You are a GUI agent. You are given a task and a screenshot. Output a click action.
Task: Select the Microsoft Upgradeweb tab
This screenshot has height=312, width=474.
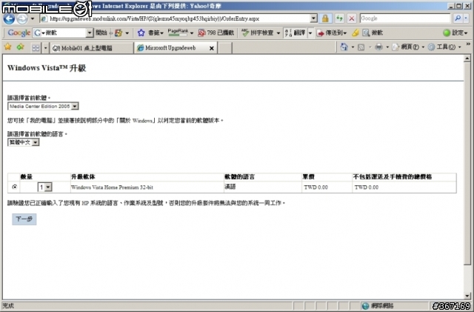[170, 48]
